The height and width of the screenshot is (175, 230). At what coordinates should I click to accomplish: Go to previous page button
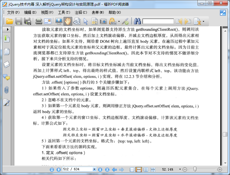click(59, 169)
